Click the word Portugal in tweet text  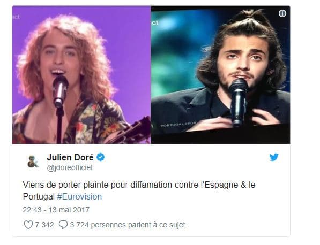[39, 197]
